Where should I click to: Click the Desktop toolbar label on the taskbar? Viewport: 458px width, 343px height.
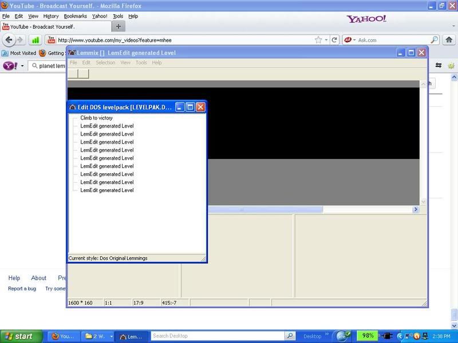pos(312,336)
